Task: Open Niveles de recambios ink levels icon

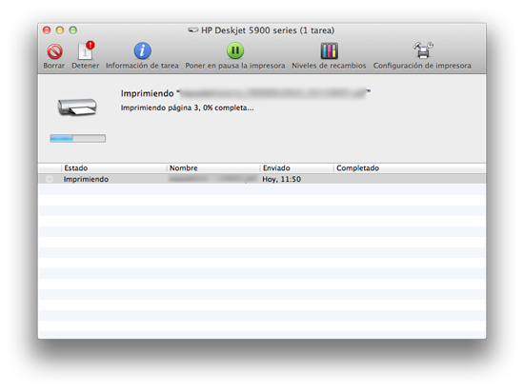Action: pos(330,50)
